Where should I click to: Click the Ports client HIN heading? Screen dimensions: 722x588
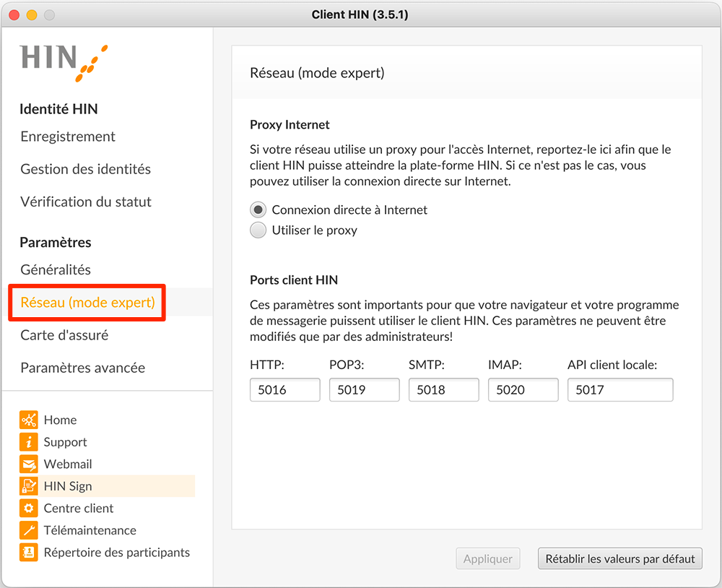294,280
